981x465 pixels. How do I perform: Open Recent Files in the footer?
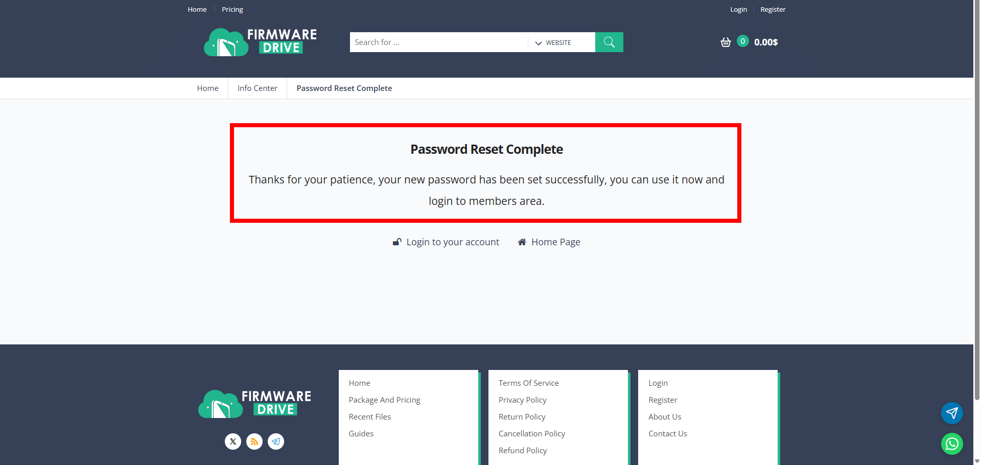369,416
